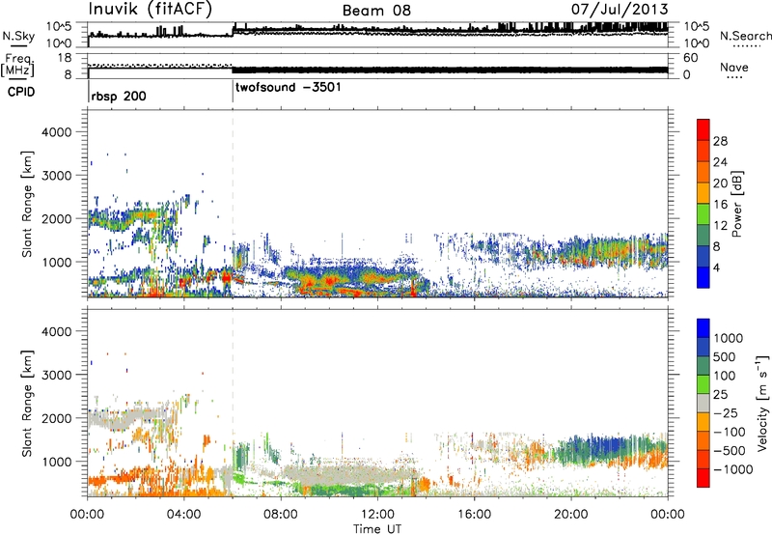Select the "Beam 08" heading

click(x=376, y=11)
